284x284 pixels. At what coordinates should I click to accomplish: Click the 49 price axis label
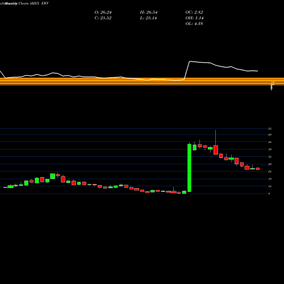[x=270, y=135]
